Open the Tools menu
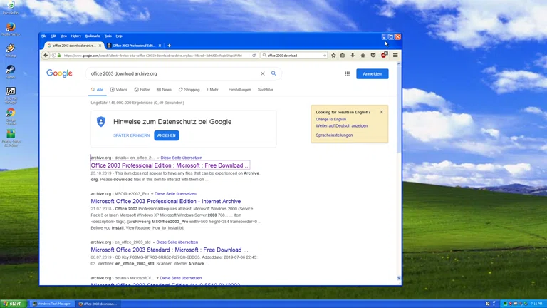This screenshot has width=547, height=308. (108, 36)
